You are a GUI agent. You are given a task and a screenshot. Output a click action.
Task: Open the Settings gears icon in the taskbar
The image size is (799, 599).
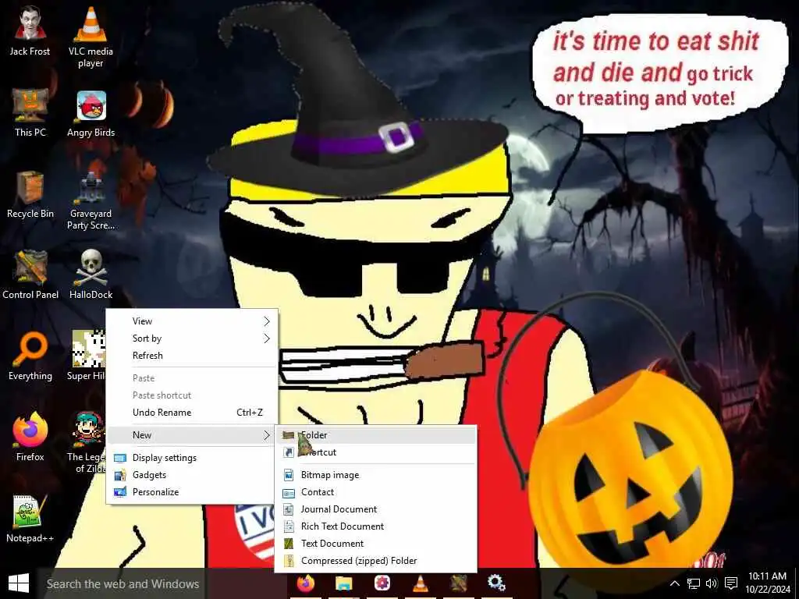pyautogui.click(x=496, y=583)
